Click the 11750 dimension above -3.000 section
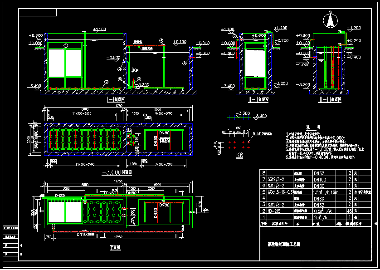 pyautogui.click(x=118, y=106)
